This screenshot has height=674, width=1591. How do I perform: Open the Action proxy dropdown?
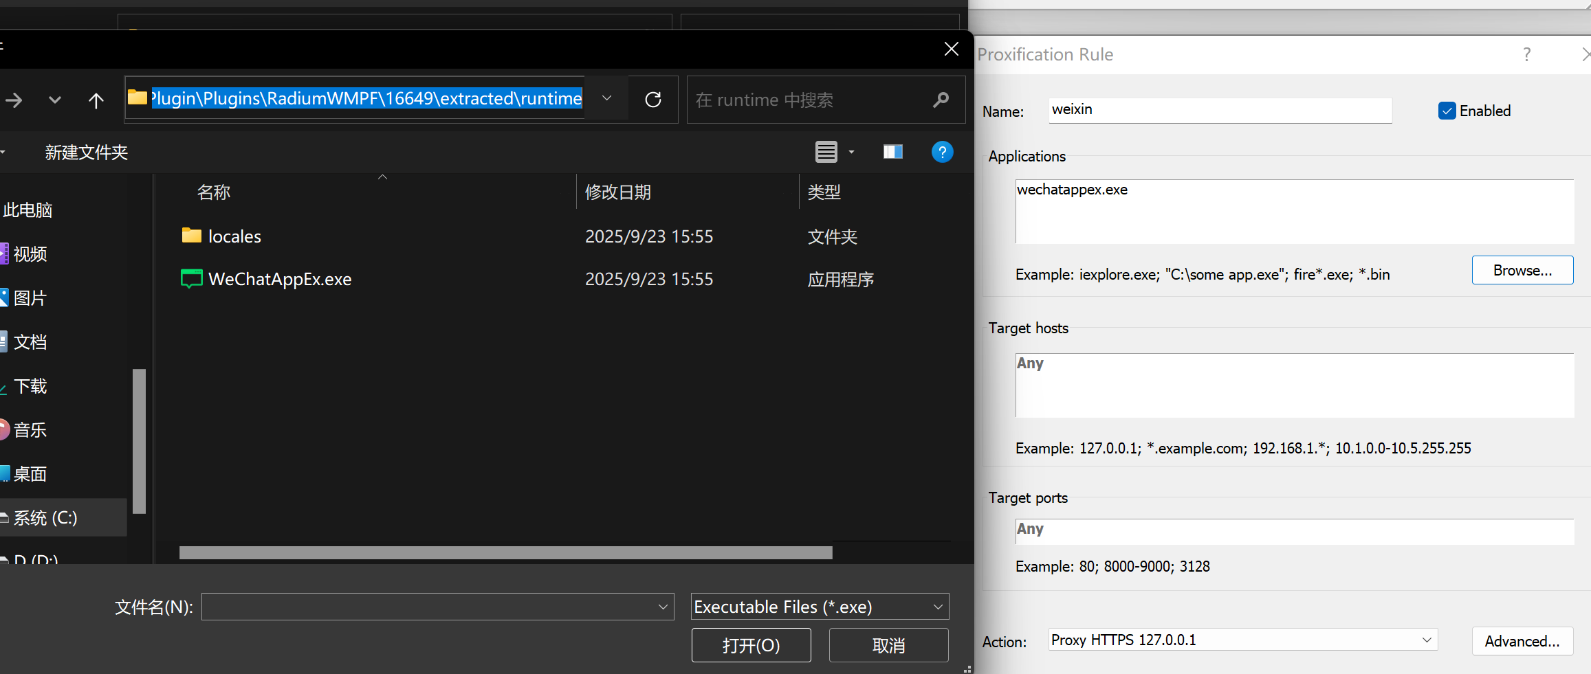tap(1243, 640)
